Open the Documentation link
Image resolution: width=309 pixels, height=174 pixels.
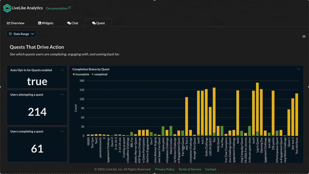pos(57,8)
